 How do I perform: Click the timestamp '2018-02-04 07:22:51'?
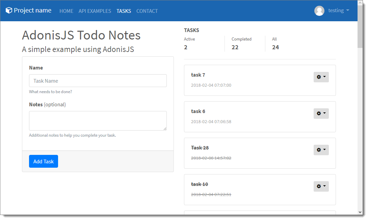(211, 194)
